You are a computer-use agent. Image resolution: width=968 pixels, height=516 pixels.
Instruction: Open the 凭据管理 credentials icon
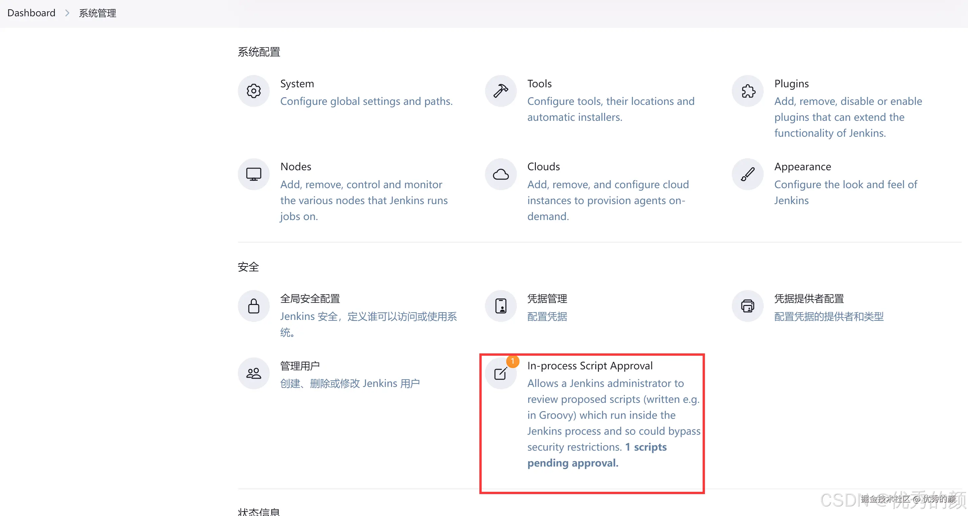click(501, 306)
